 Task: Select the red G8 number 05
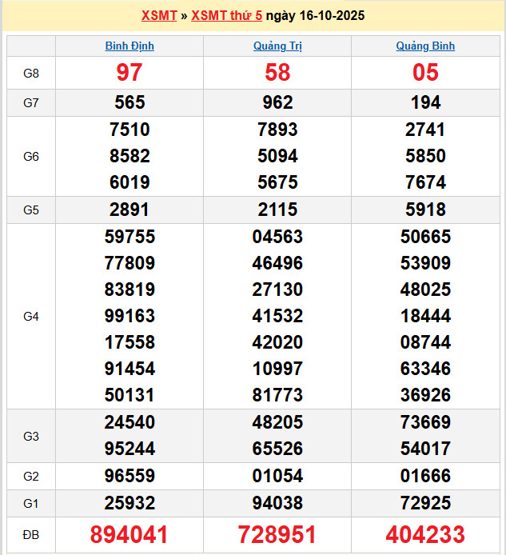tap(425, 73)
